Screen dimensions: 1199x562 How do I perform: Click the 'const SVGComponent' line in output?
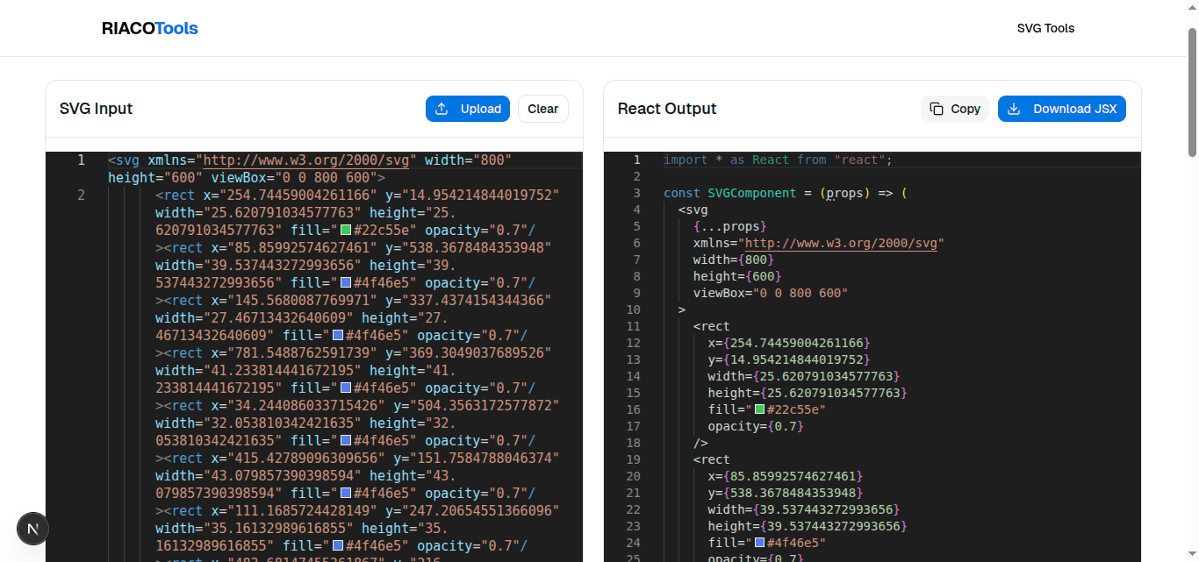(785, 193)
